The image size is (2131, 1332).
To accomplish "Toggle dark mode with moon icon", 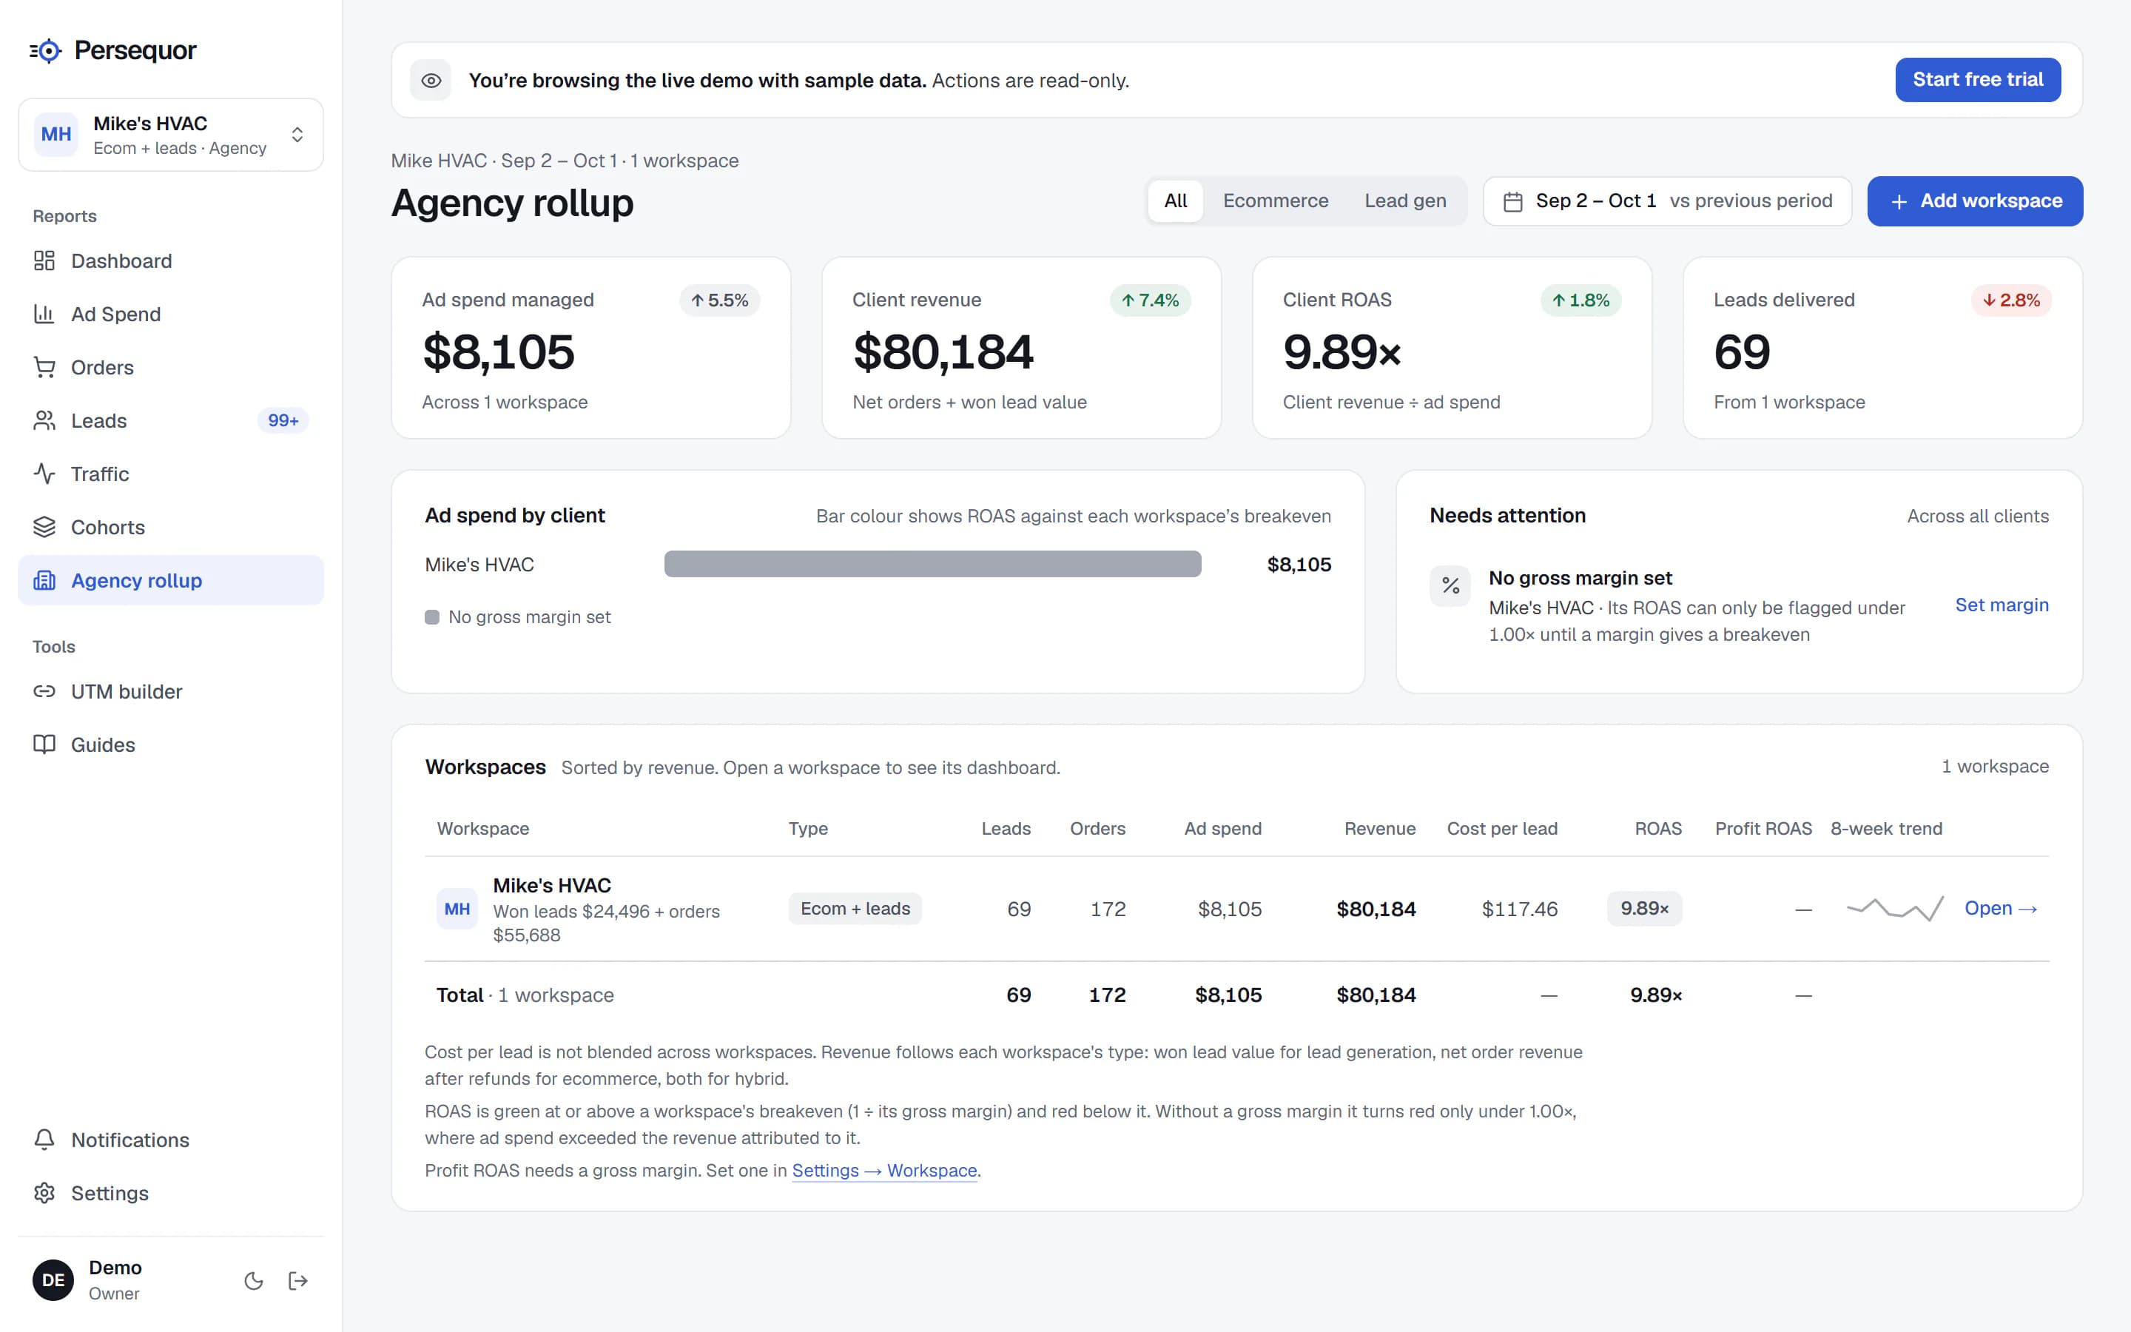I will pos(254,1281).
